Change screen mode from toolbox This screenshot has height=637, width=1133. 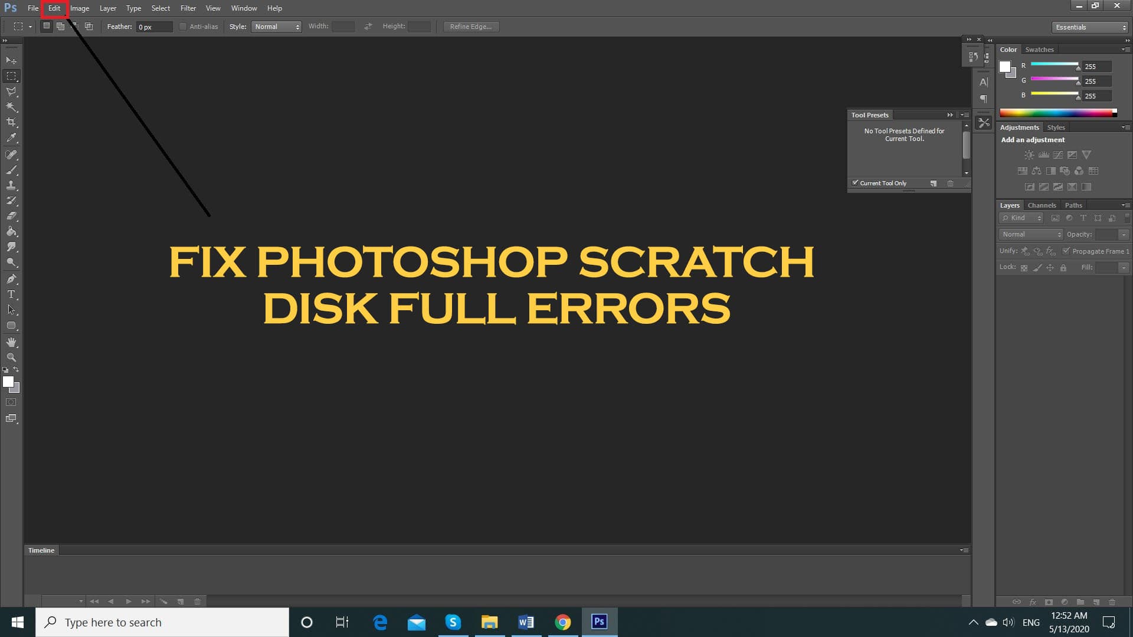click(11, 419)
